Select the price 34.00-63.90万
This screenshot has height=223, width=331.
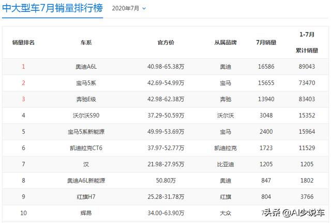tap(165, 213)
